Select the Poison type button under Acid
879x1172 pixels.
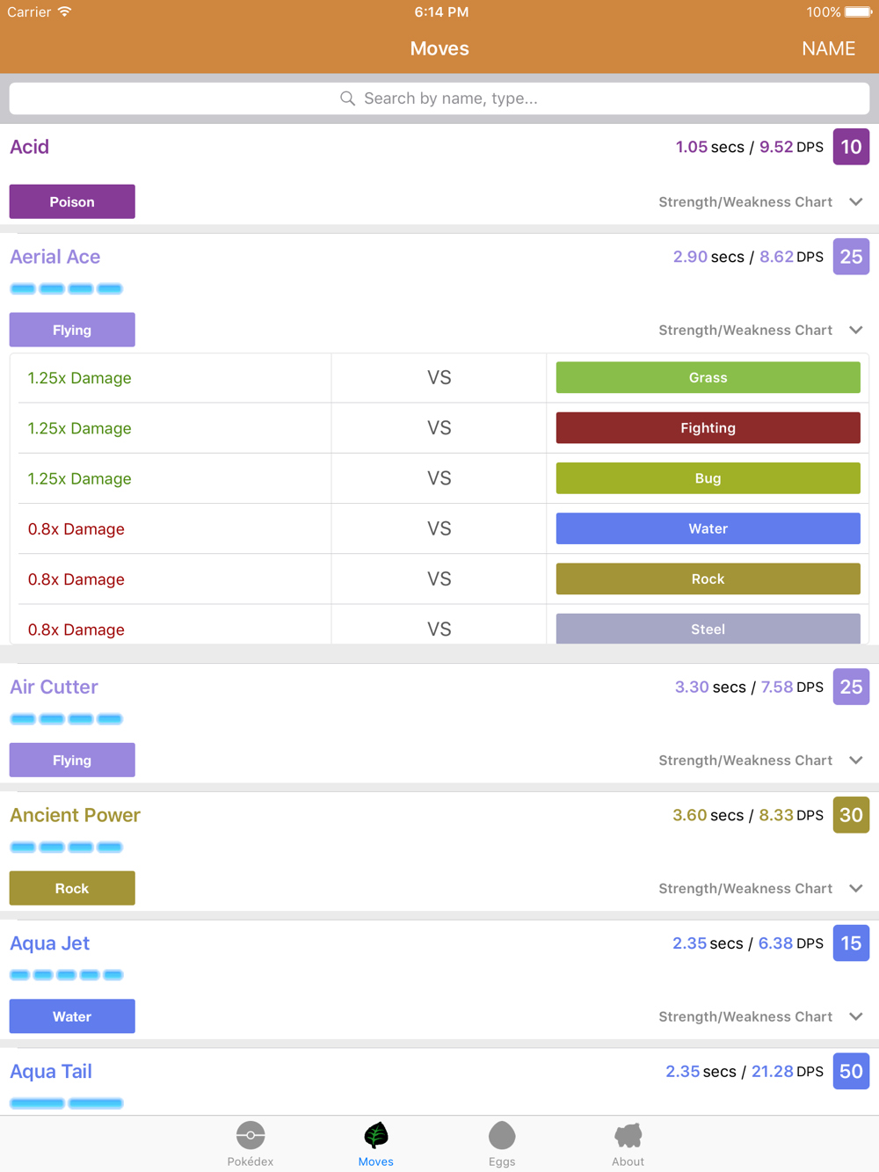tap(72, 201)
